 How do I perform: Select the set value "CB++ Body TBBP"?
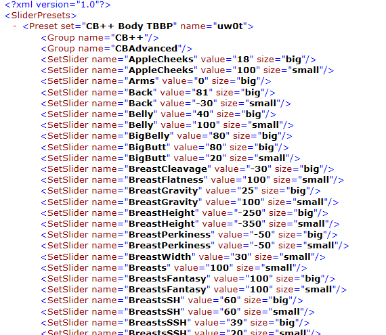tap(129, 26)
